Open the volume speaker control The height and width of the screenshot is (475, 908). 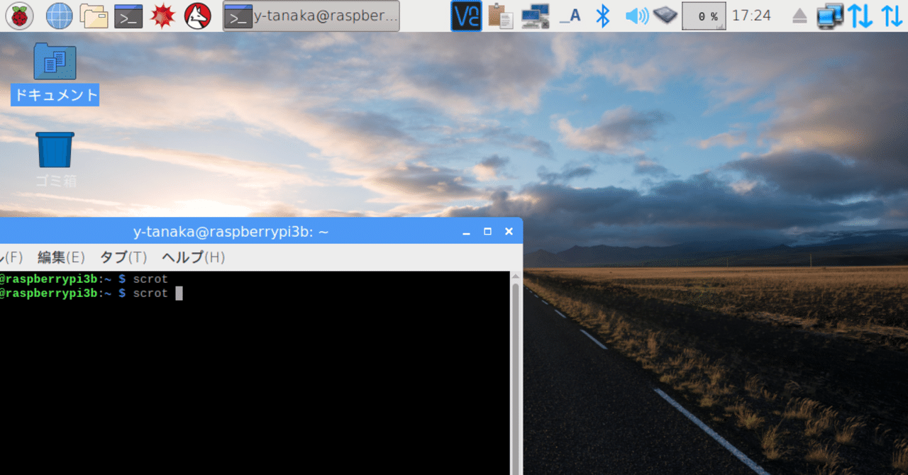click(x=637, y=16)
